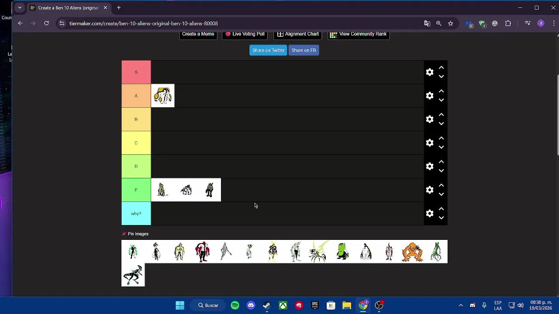Select the green F tier label
This screenshot has height=314, width=559.
coord(136,190)
